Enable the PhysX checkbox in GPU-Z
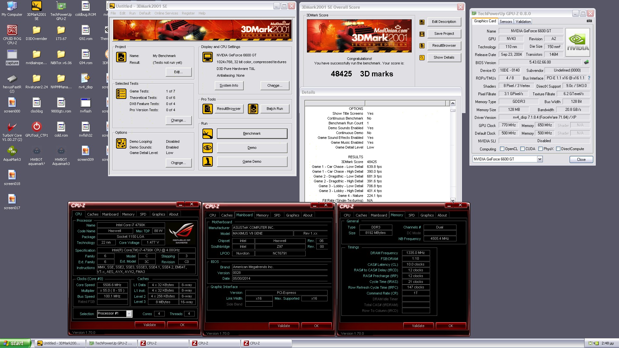 point(540,149)
